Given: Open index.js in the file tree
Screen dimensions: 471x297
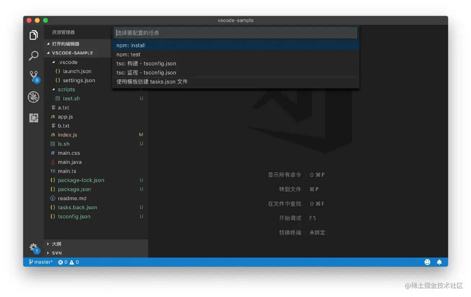Looking at the screenshot, I should tap(67, 135).
